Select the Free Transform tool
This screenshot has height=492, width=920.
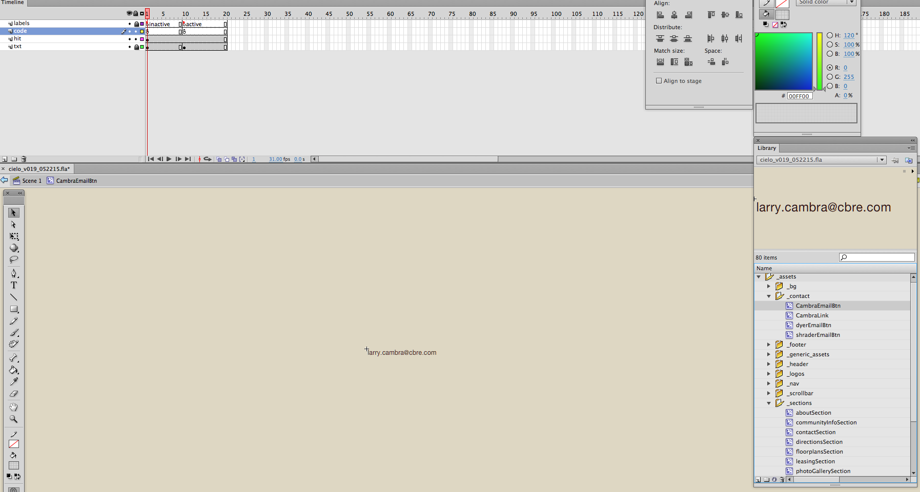[14, 237]
